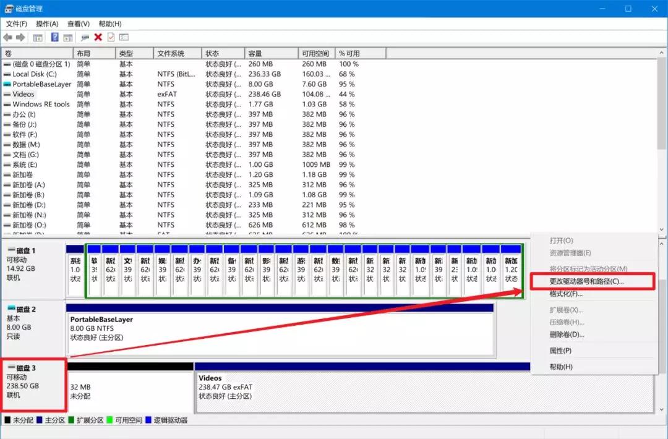Click the drive connect toolbar icon
Viewport: 668px width, 439px height.
85,38
